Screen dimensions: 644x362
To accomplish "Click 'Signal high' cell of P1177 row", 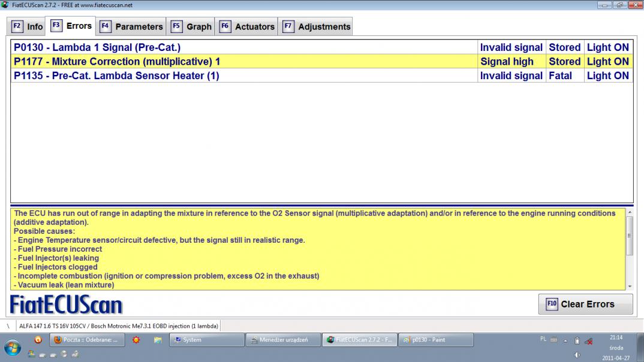I will 511,62.
